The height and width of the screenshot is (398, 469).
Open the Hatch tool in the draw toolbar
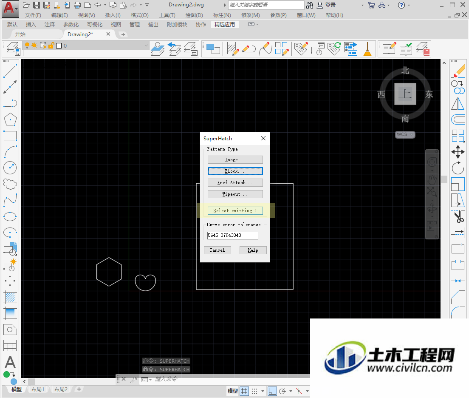[10, 297]
